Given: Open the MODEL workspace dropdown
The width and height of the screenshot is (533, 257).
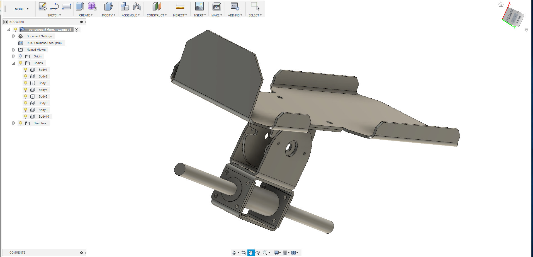Looking at the screenshot, I should (x=21, y=9).
